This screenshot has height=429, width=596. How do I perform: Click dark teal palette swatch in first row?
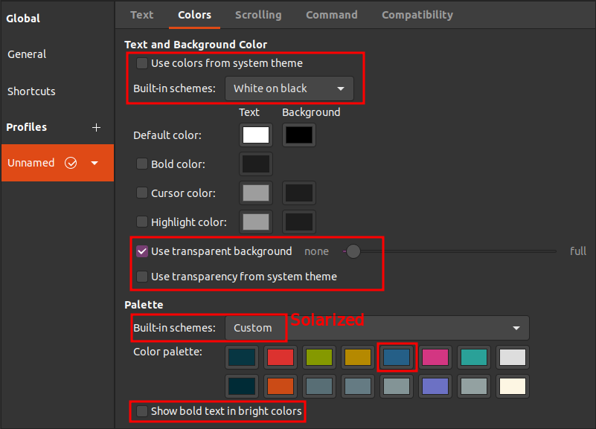point(242,357)
